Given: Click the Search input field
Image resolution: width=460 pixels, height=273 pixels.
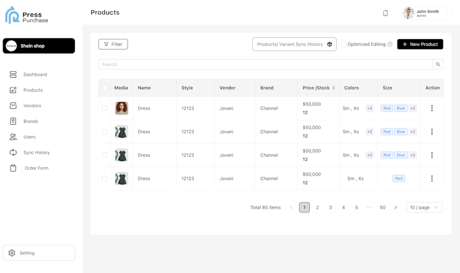Looking at the screenshot, I should pyautogui.click(x=266, y=64).
